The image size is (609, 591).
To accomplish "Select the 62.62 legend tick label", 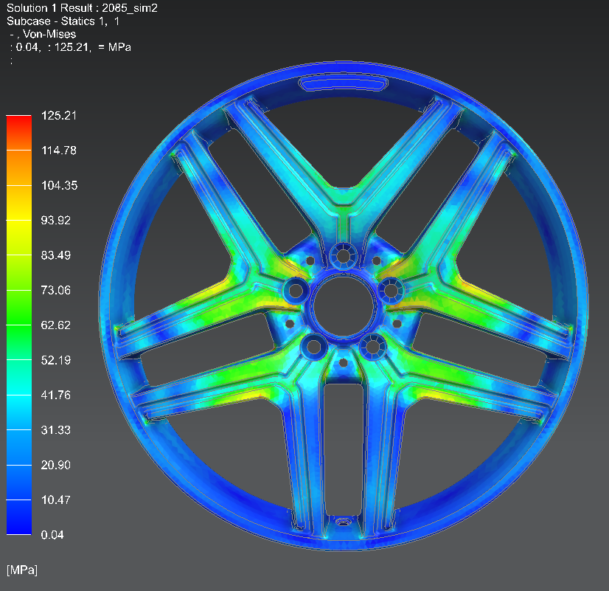I will point(57,325).
